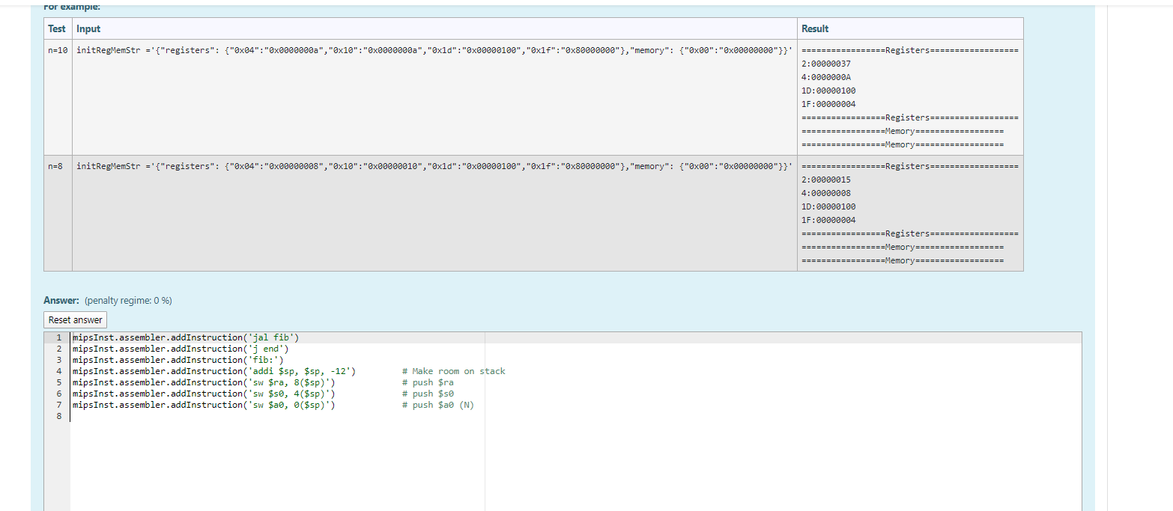Image resolution: width=1173 pixels, height=511 pixels.
Task: Click the Input column header
Action: pyautogui.click(x=88, y=28)
